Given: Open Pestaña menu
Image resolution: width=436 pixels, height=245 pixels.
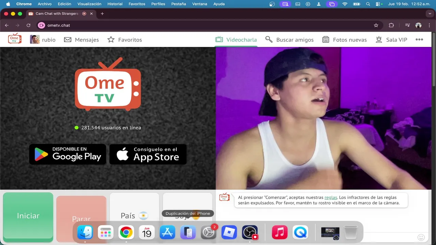Looking at the screenshot, I should (x=178, y=4).
